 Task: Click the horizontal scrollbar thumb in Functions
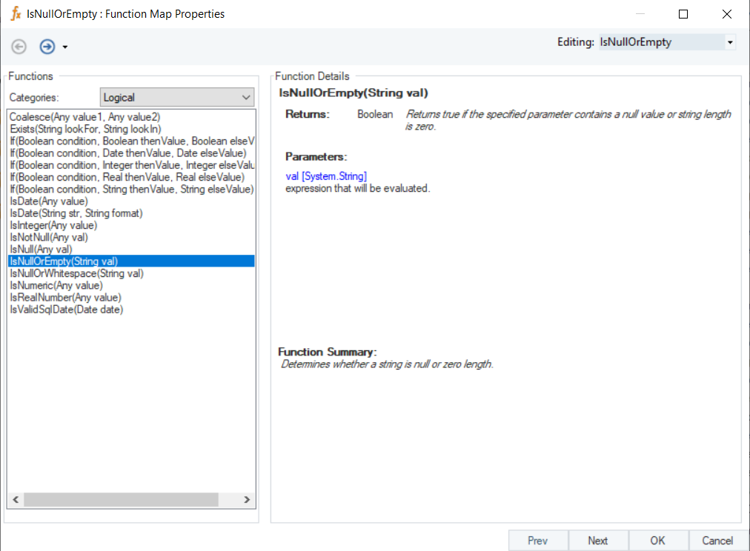coord(121,499)
